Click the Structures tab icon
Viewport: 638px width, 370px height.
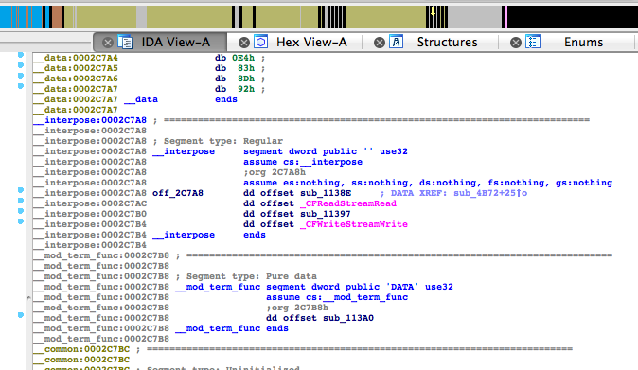click(x=397, y=42)
